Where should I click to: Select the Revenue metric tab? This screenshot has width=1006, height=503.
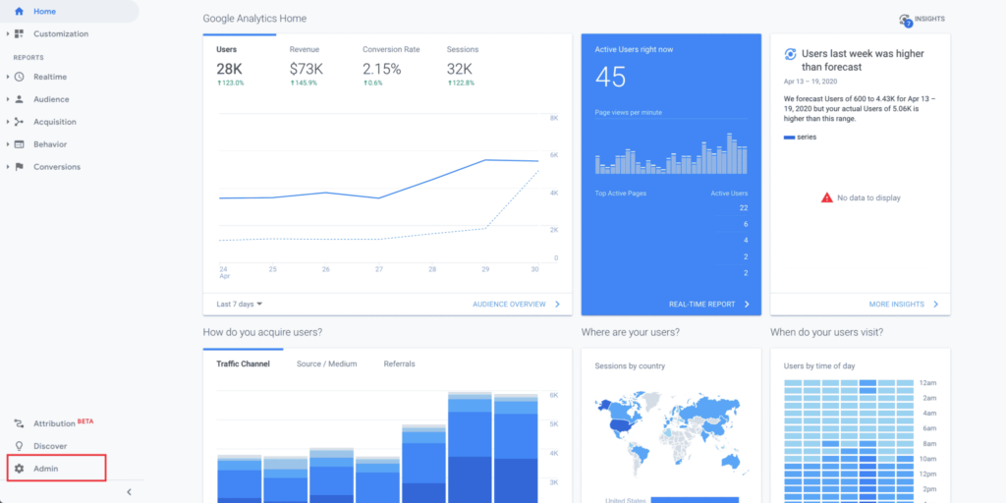point(305,49)
